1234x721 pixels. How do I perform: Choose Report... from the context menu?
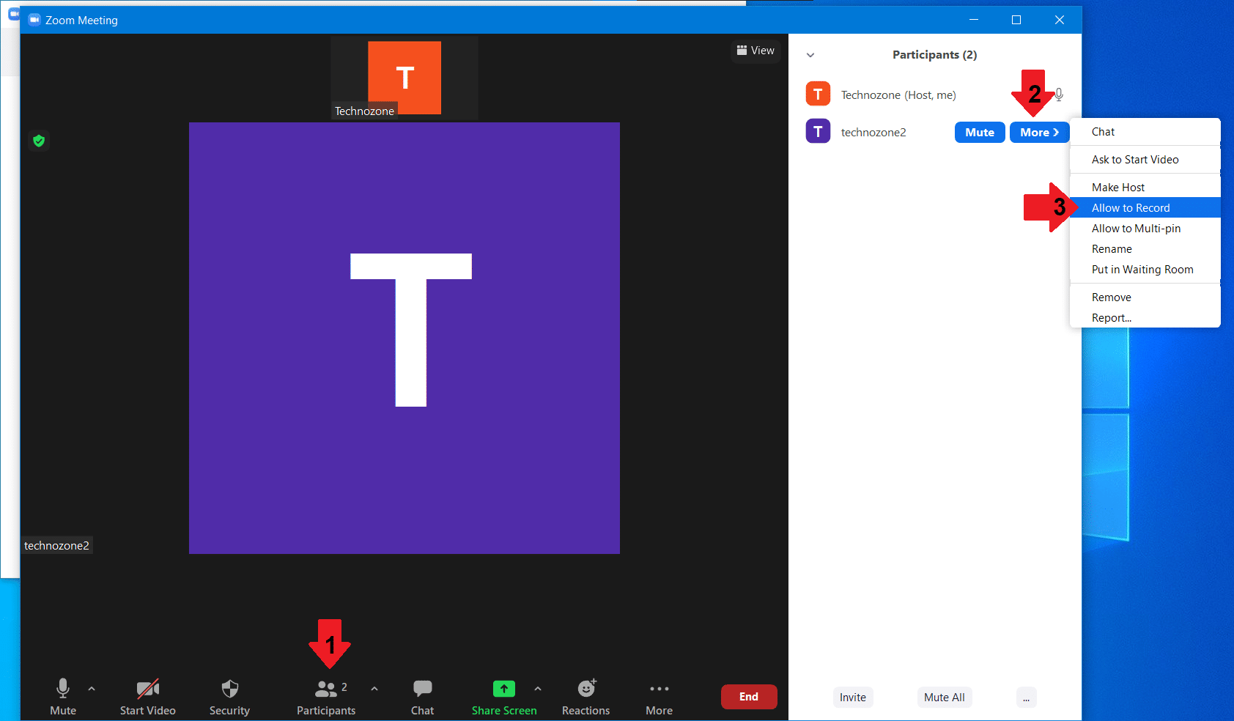[1145, 318]
